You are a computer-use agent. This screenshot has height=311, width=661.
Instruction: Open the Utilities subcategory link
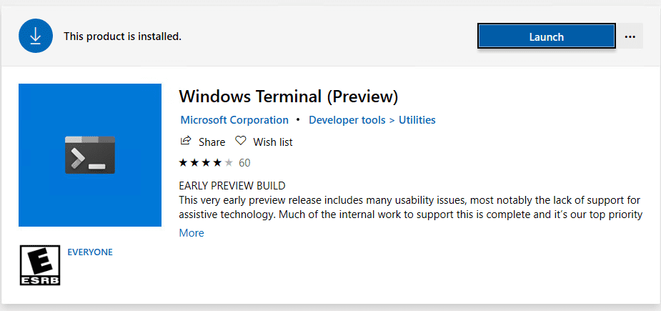click(417, 120)
